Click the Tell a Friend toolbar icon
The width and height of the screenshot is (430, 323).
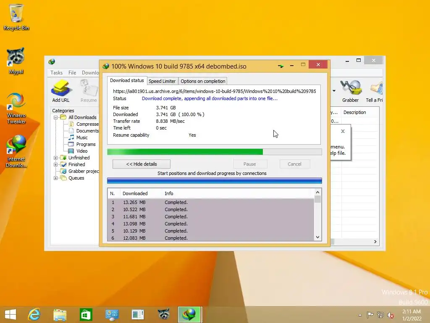click(x=374, y=91)
